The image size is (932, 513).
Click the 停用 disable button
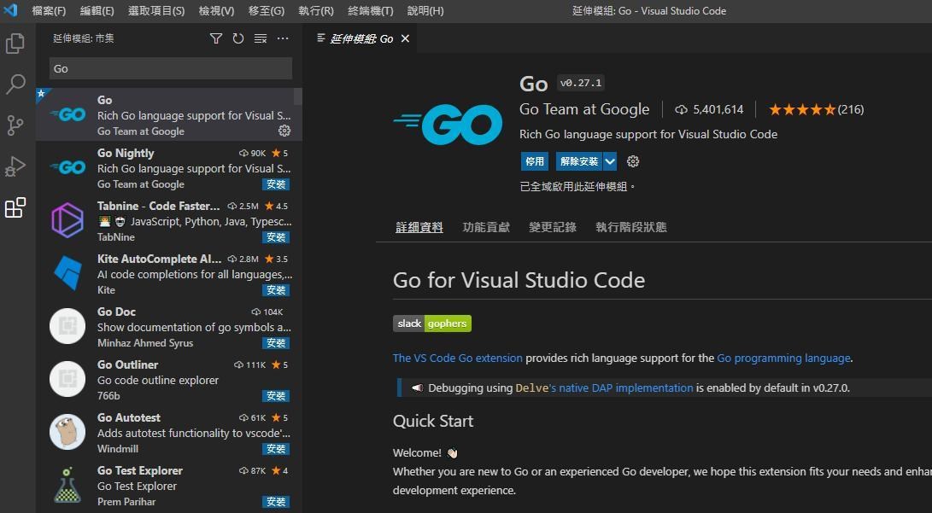(x=535, y=161)
